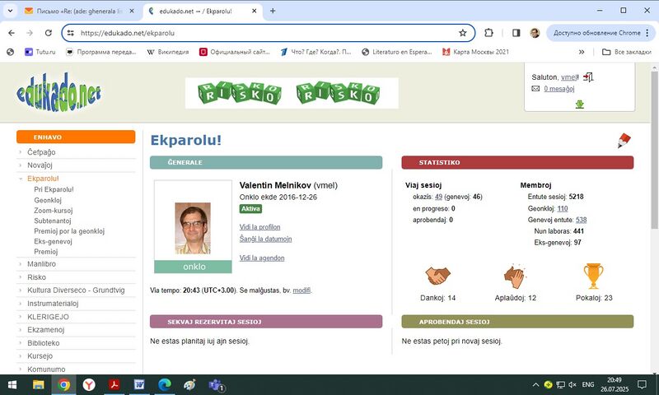Switch to the Письмо email tab
The height and width of the screenshot is (395, 659).
79,12
